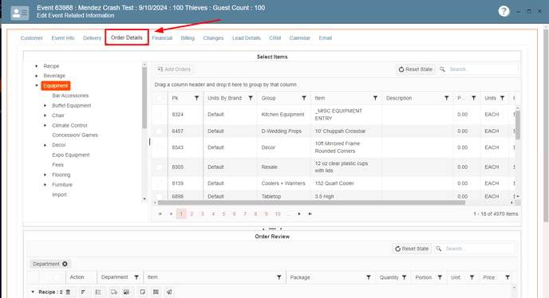Image resolution: width=549 pixels, height=298 pixels.
Task: Click the megaphone icon in Recipe group
Action: click(x=169, y=292)
